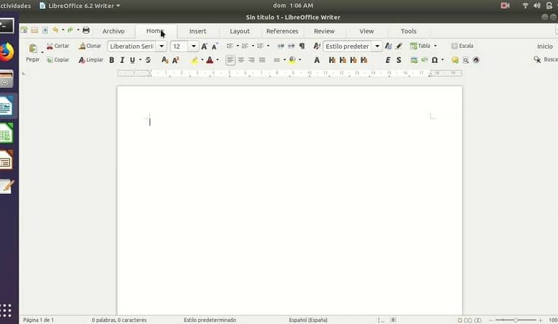Align paragraph left
Image resolution: width=558 pixels, height=324 pixels.
pyautogui.click(x=230, y=60)
